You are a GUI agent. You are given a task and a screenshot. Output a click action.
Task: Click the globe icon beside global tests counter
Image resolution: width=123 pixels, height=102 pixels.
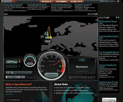[x=70, y=78]
